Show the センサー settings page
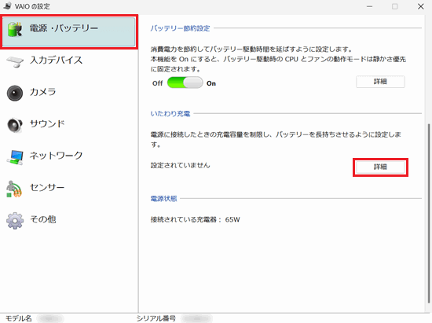This screenshot has height=323, width=432. click(x=47, y=187)
